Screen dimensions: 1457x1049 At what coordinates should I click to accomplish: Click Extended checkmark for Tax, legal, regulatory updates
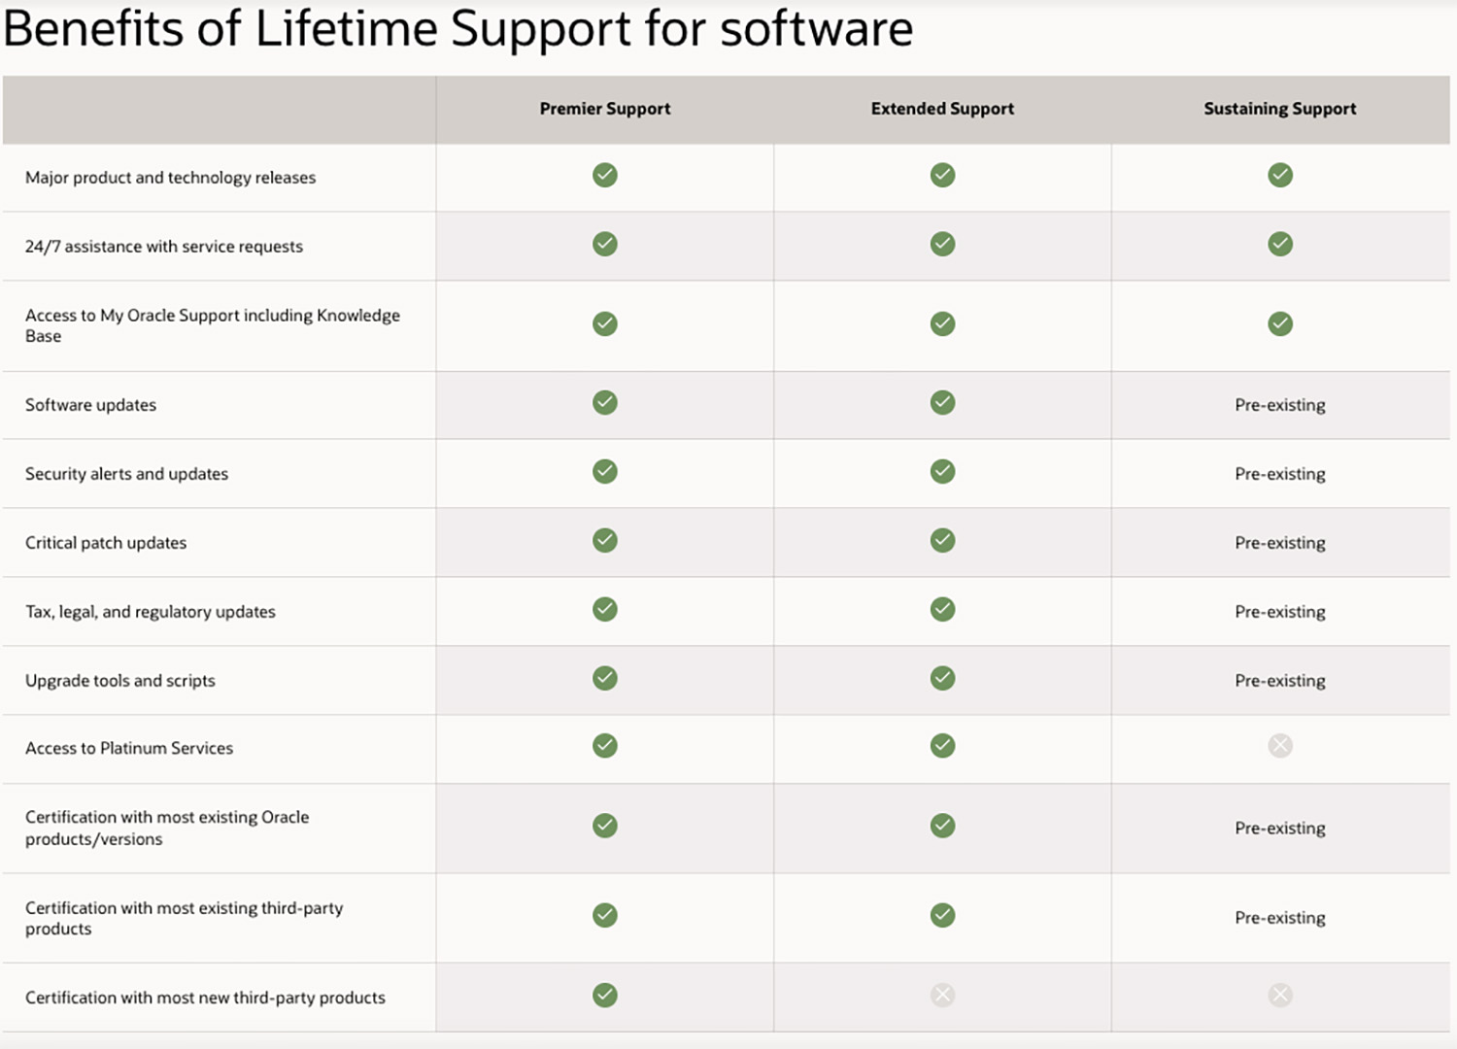(942, 609)
